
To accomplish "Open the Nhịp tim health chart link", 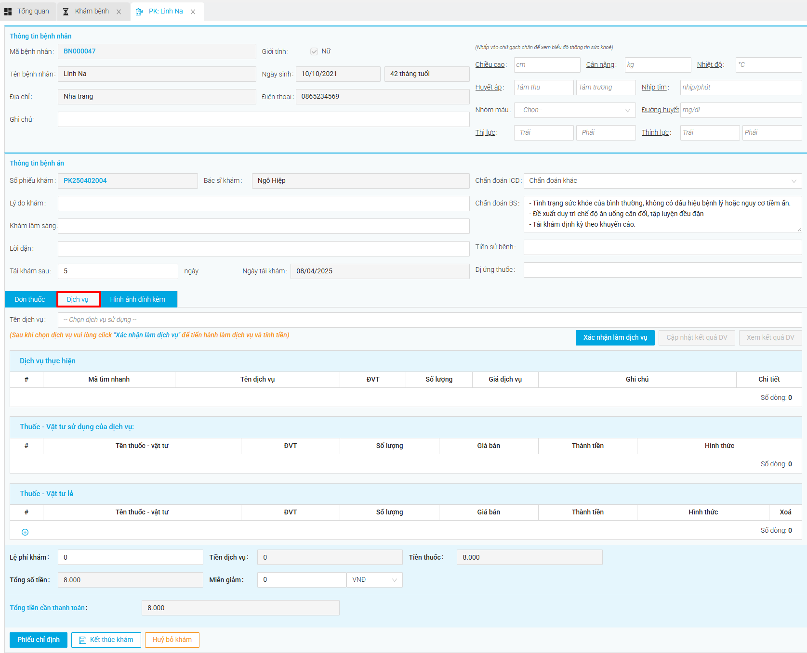I will [x=654, y=88].
